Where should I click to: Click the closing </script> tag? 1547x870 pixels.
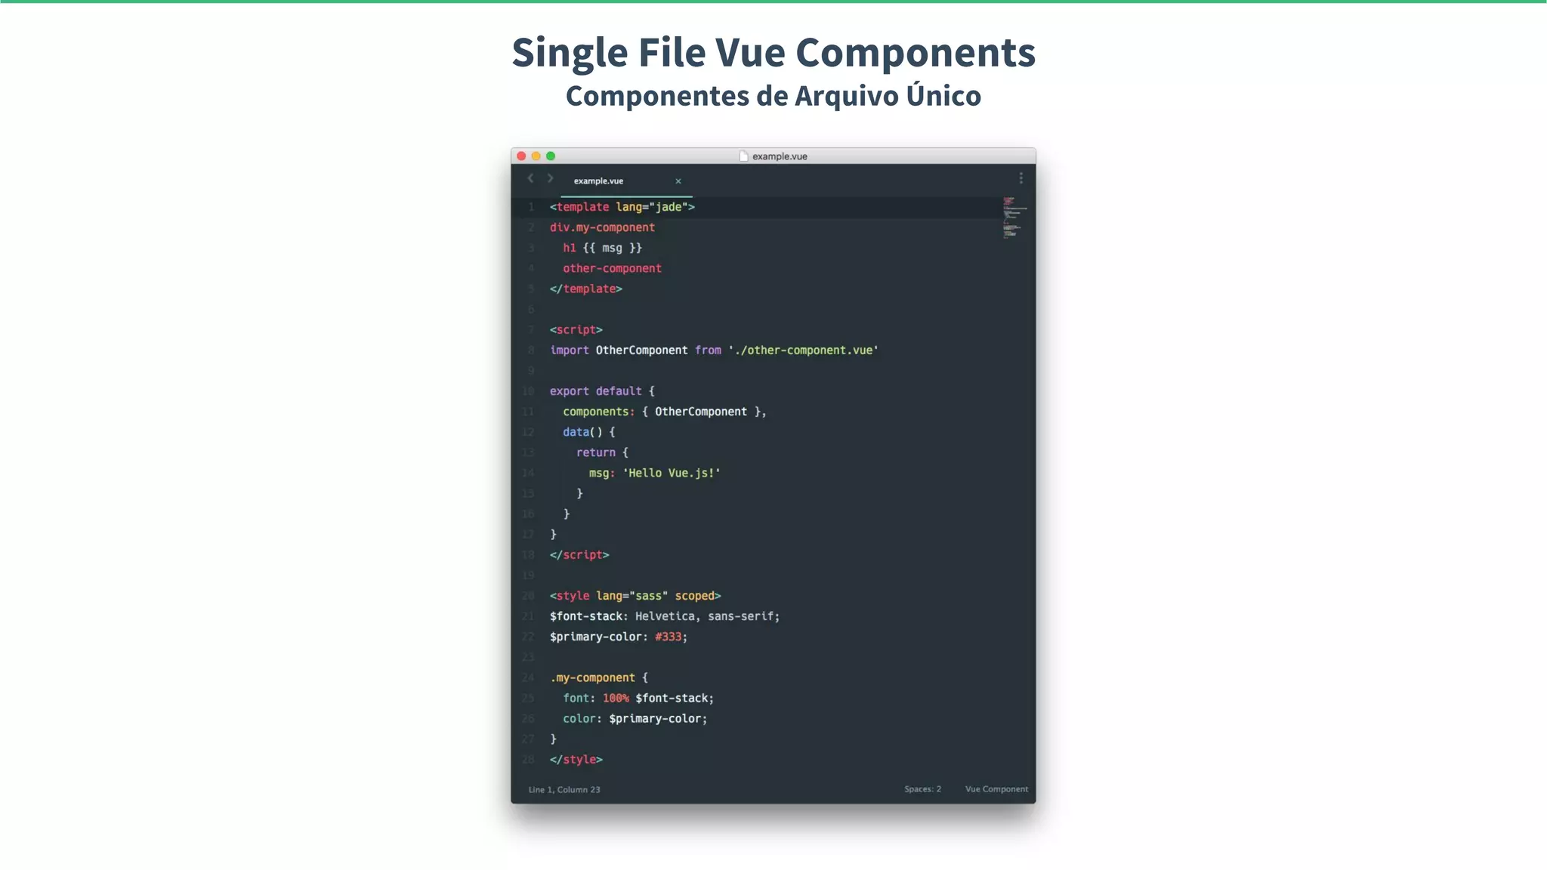coord(579,555)
